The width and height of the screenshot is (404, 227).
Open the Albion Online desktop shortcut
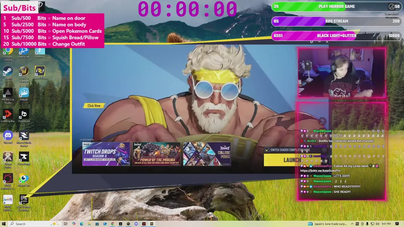8,160
